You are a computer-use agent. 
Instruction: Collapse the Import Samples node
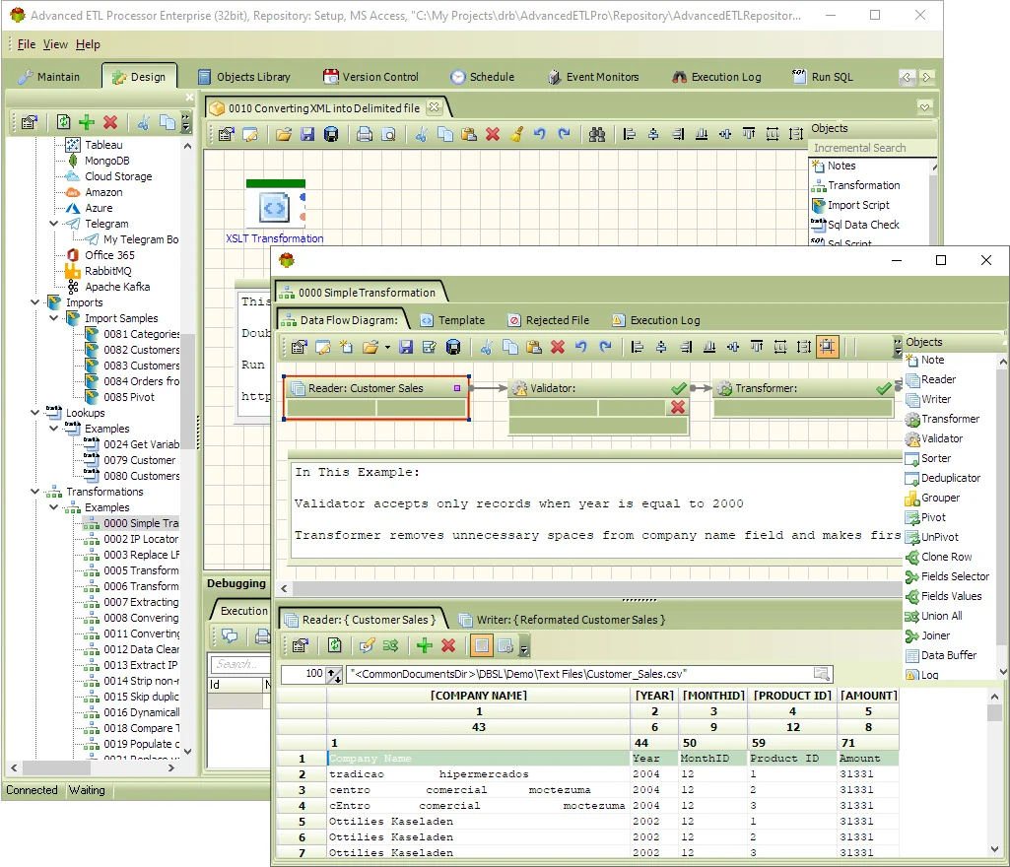click(54, 318)
